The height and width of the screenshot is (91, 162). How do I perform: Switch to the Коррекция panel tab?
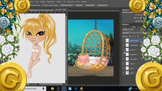126,10
